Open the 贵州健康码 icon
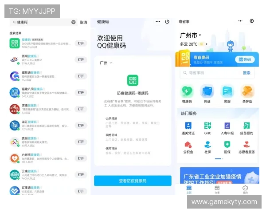This screenshot has width=266, height=213. coord(15,142)
